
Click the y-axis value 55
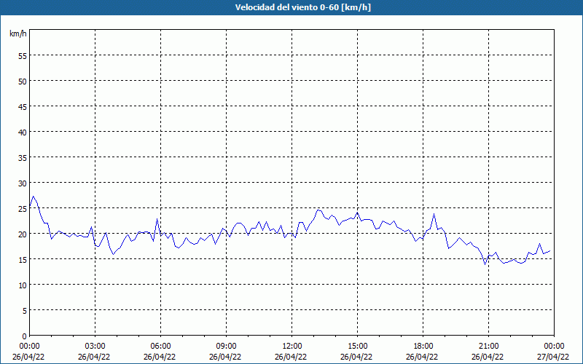pos(23,56)
